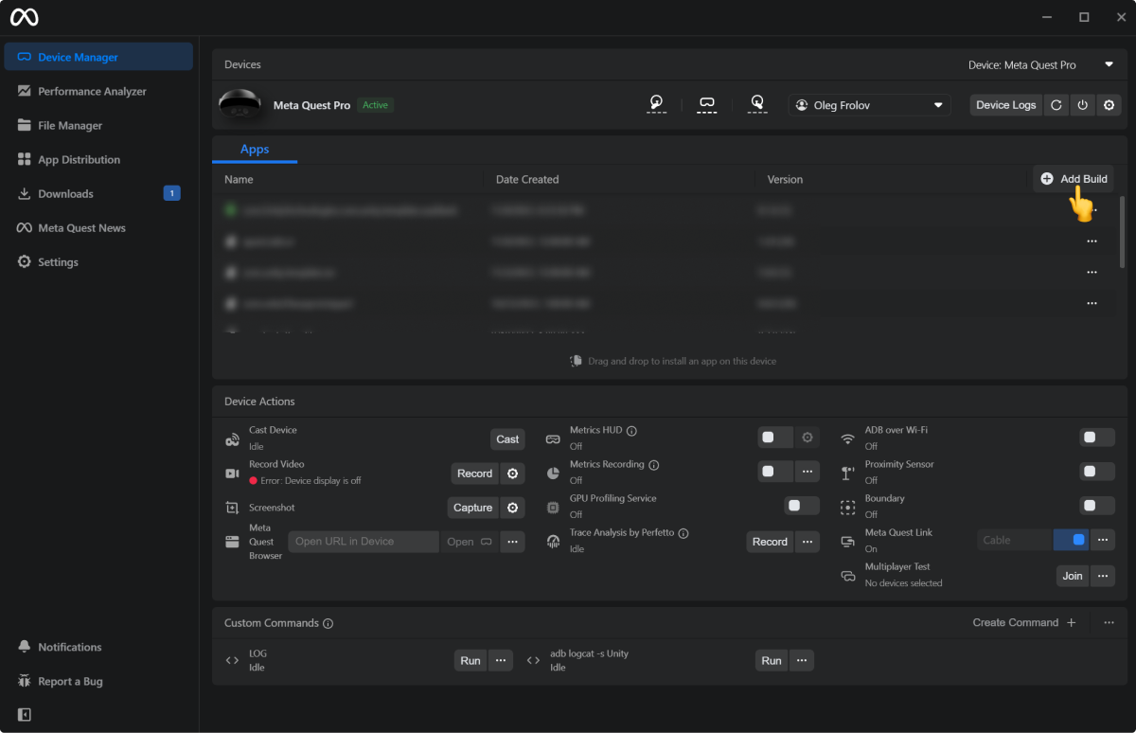Open Record Video settings gear
This screenshot has height=733, width=1136.
point(512,474)
